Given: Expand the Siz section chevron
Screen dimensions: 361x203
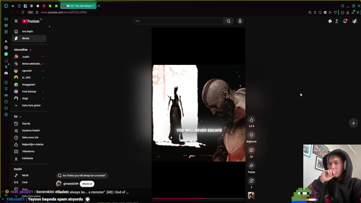Looking at the screenshot, I should [x=20, y=116].
